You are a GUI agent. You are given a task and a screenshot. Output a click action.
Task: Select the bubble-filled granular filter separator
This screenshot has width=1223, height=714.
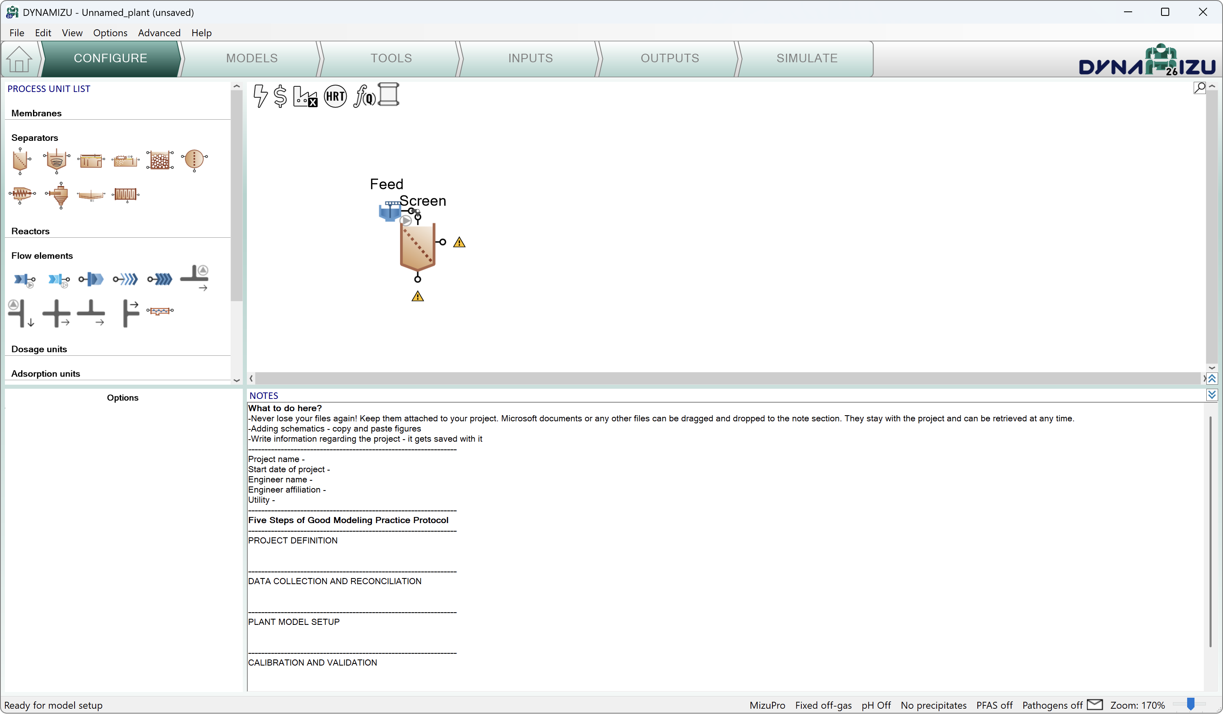pos(160,160)
